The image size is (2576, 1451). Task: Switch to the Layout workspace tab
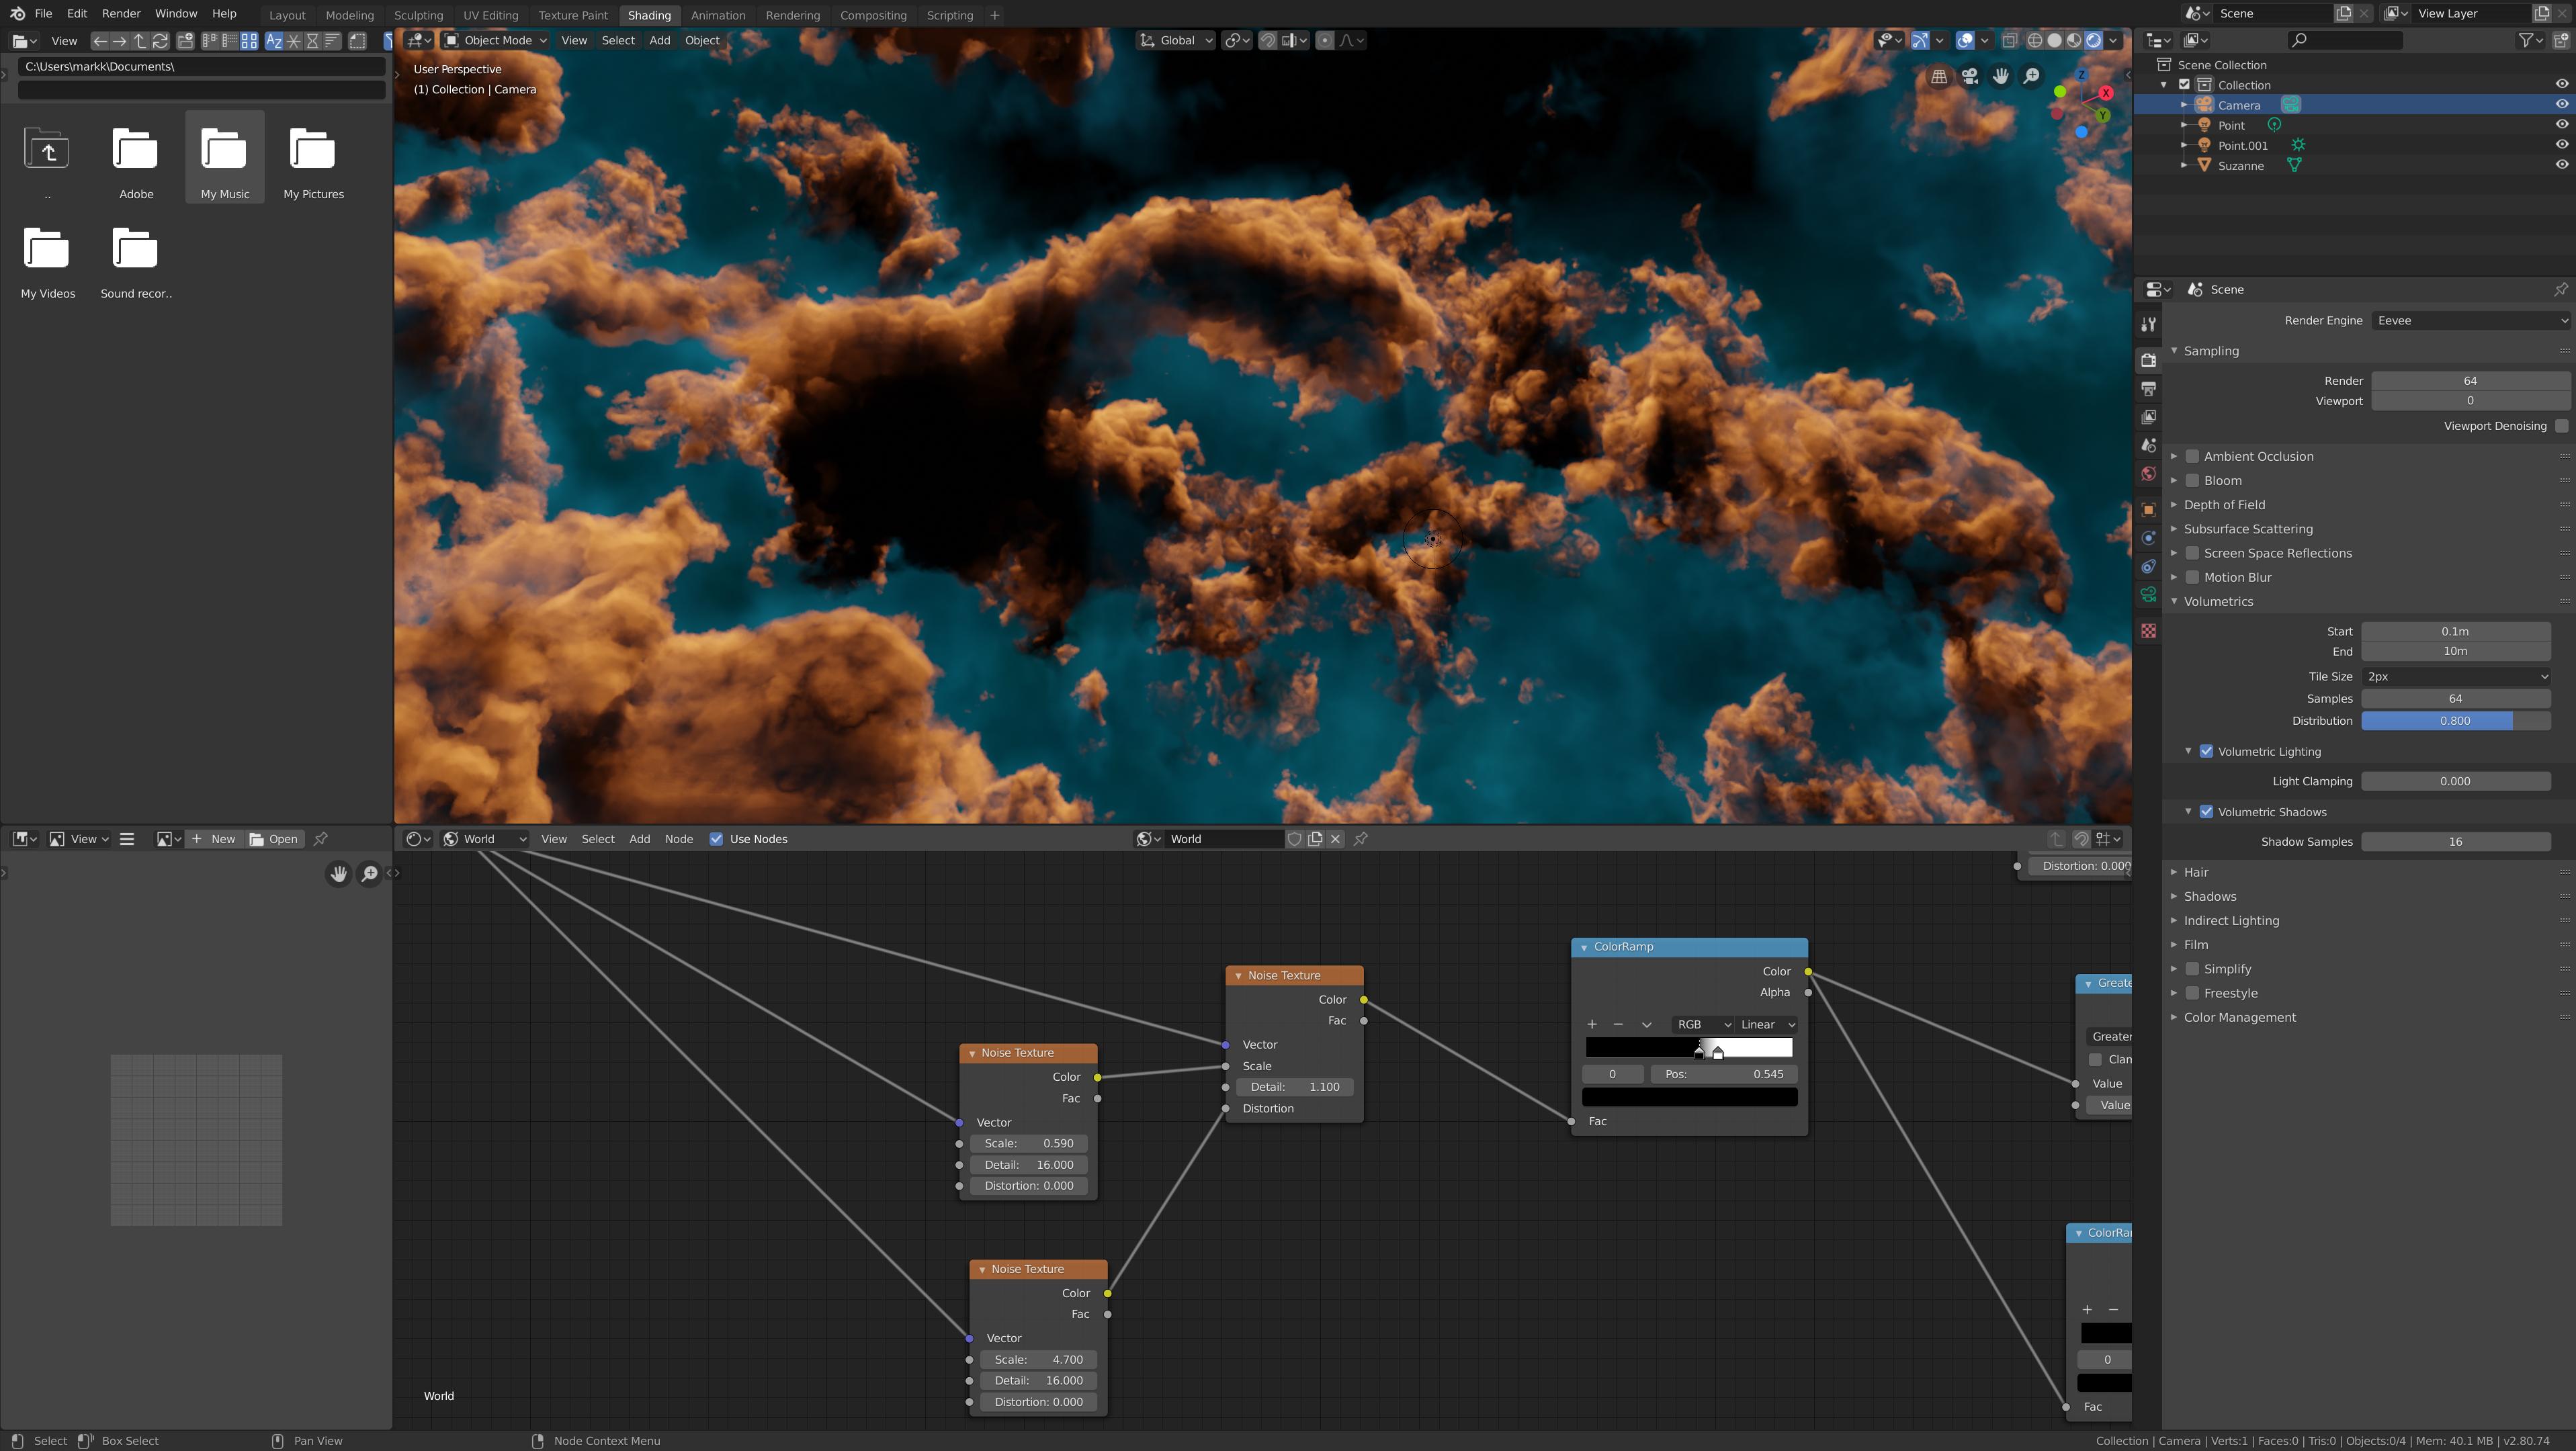tap(287, 15)
